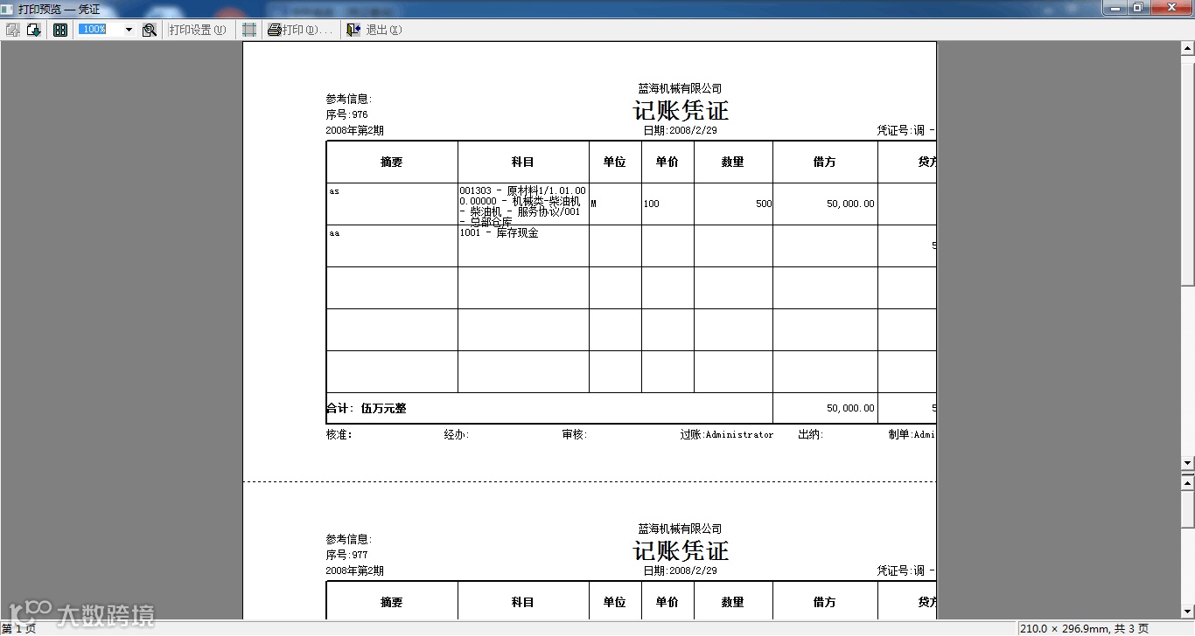Click the 核准: label below voucher 976
The width and height of the screenshot is (1195, 636).
click(x=339, y=434)
